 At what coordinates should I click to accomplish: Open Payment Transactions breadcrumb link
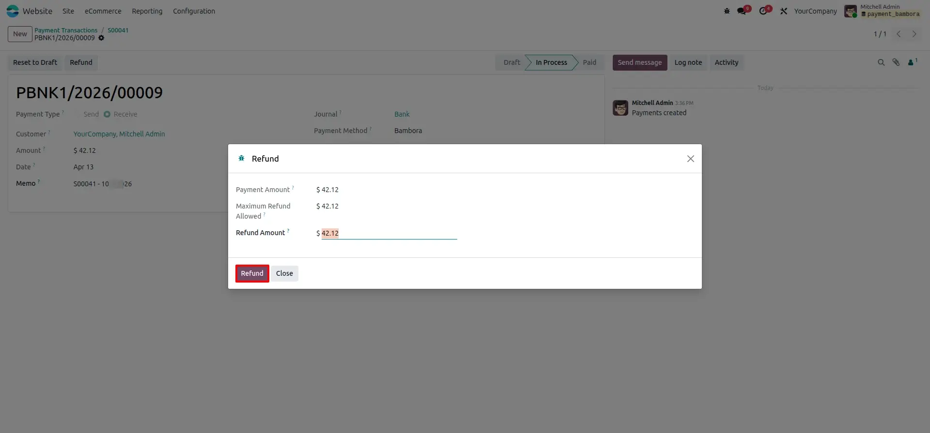click(66, 30)
